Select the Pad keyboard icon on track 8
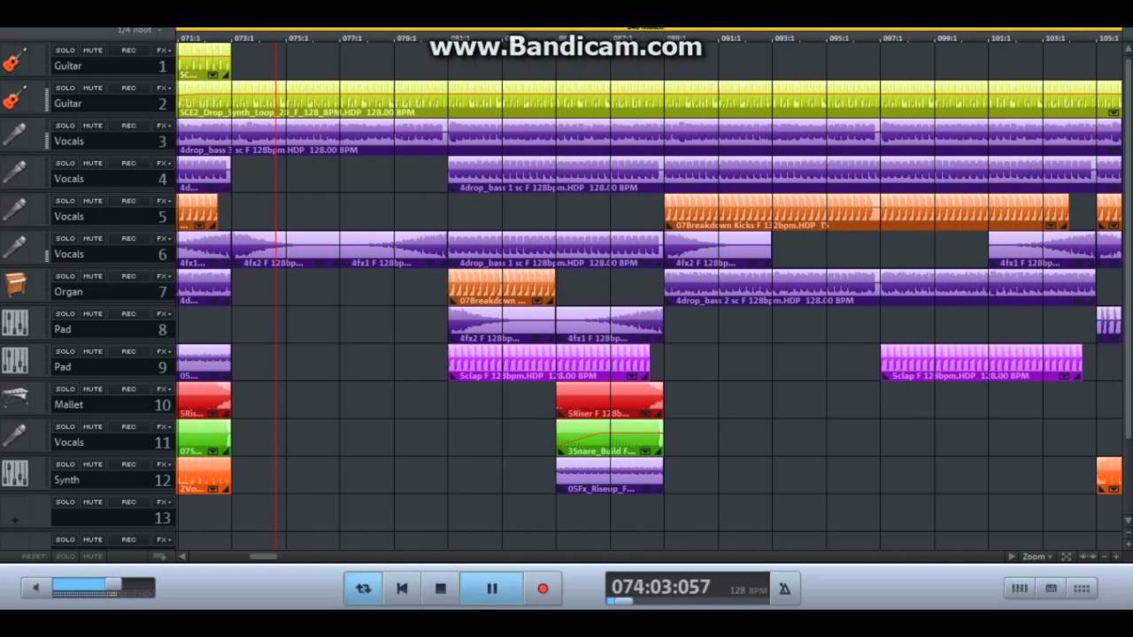 tap(14, 323)
